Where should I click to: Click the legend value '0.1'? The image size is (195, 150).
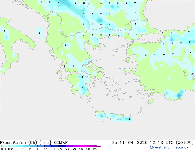[3, 149]
